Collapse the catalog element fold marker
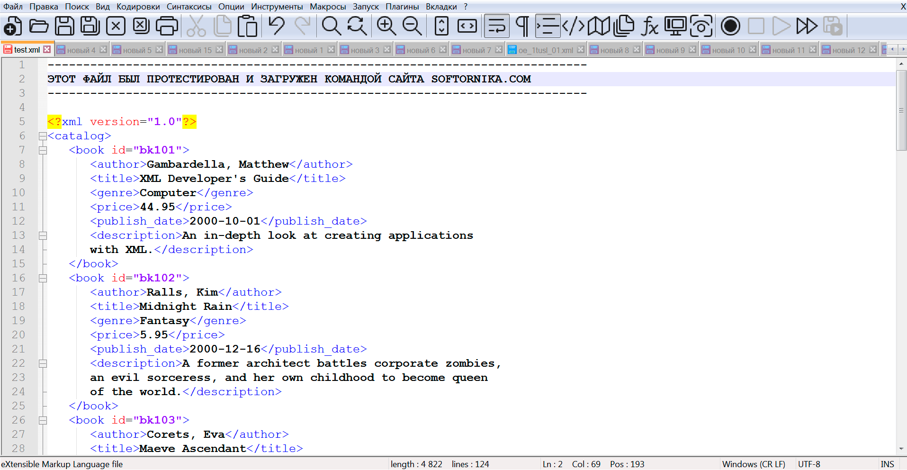907x470 pixels. [43, 136]
